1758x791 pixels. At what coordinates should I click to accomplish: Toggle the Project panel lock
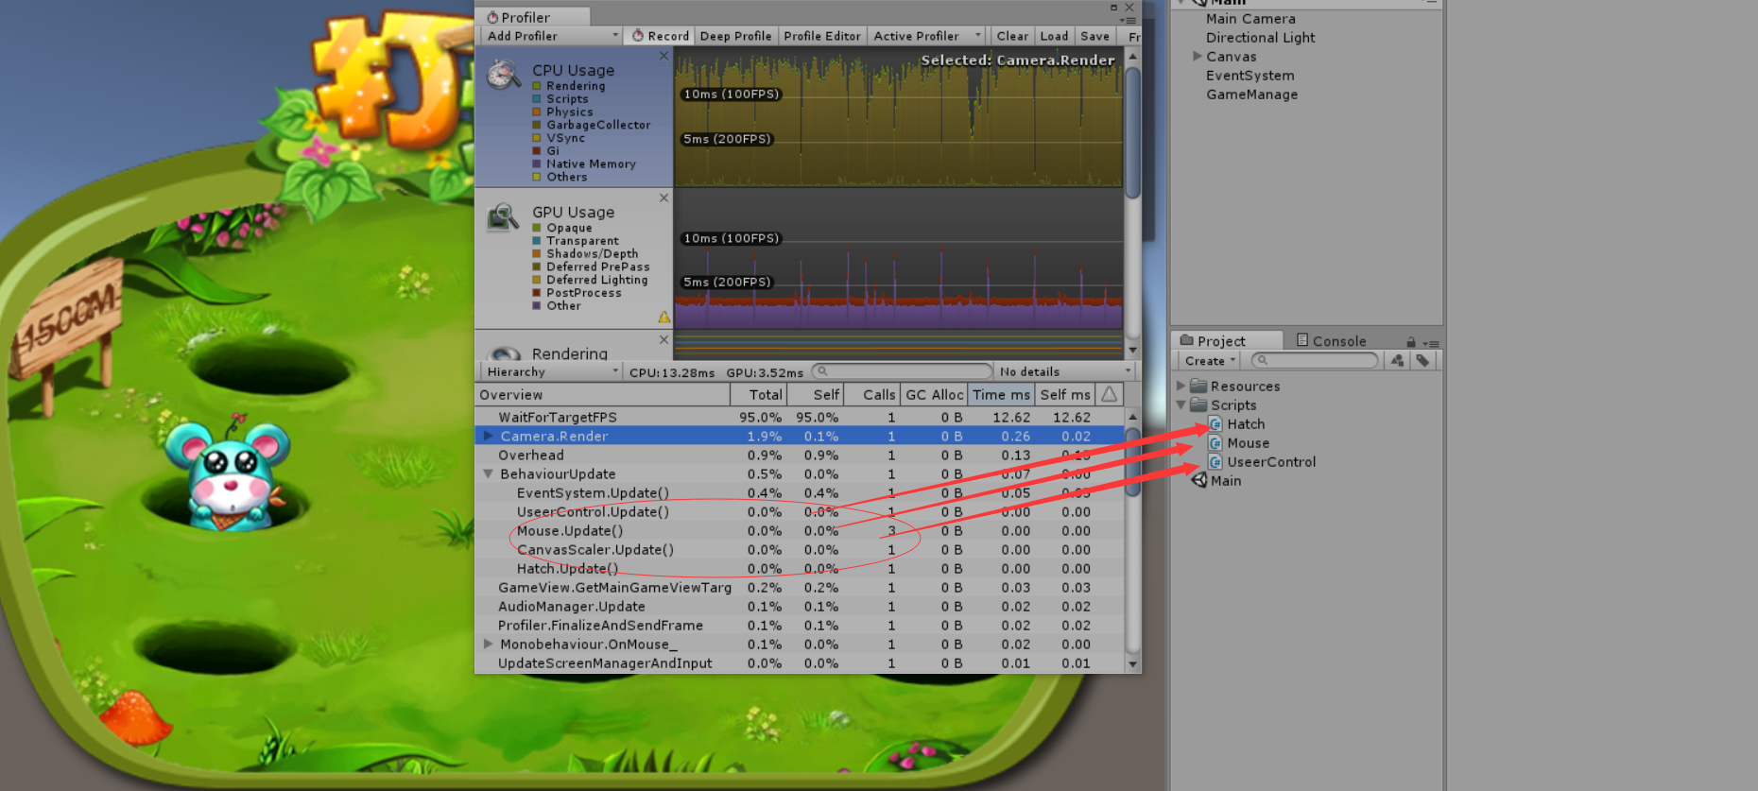tap(1411, 342)
